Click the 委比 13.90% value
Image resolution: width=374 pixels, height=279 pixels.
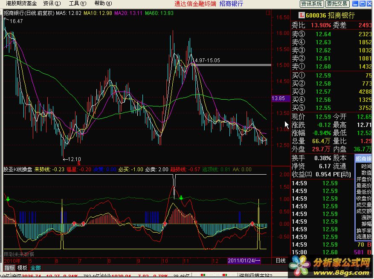coord(321,25)
